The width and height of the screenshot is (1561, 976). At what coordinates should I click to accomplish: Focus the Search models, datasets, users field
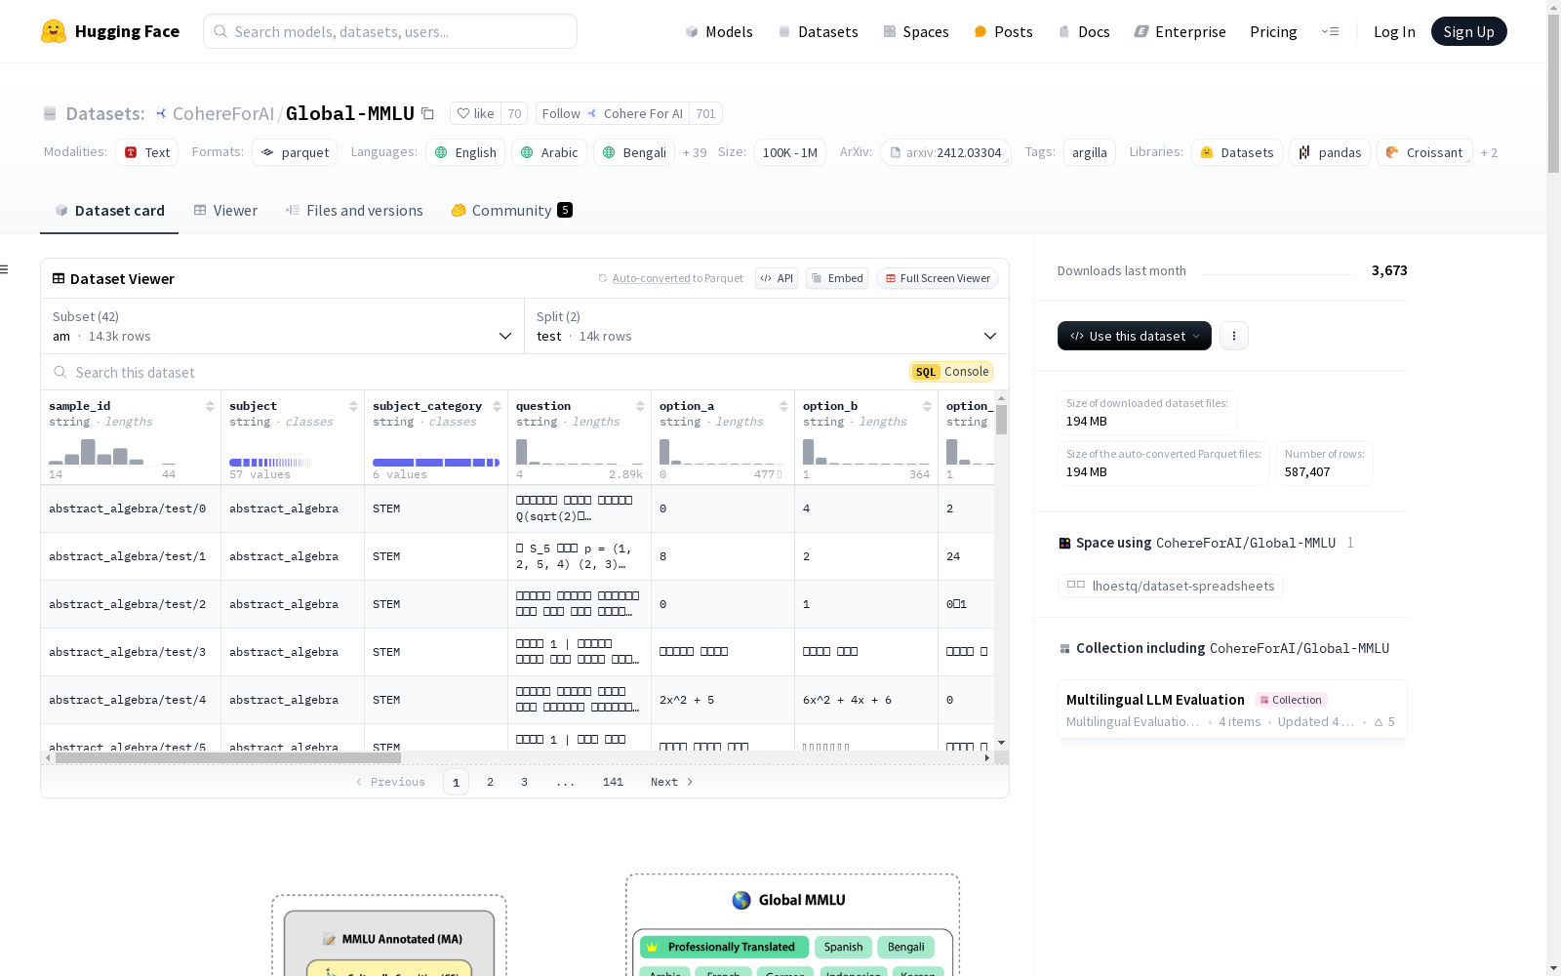390,31
